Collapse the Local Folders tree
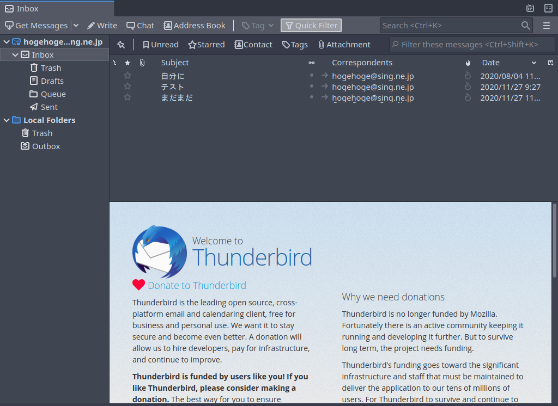The image size is (558, 406). [x=7, y=120]
